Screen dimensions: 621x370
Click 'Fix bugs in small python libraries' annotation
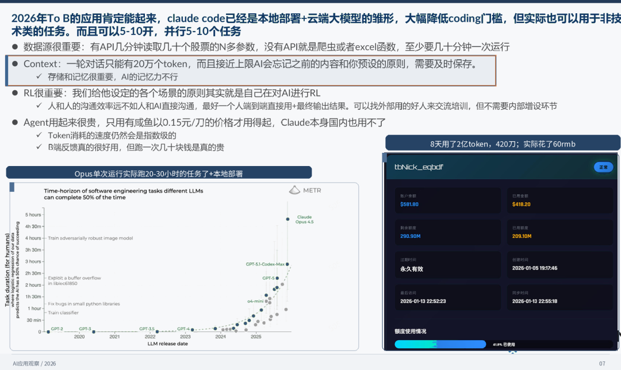click(x=83, y=304)
